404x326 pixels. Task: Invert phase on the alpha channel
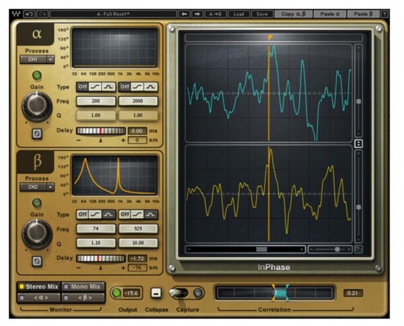click(x=37, y=133)
